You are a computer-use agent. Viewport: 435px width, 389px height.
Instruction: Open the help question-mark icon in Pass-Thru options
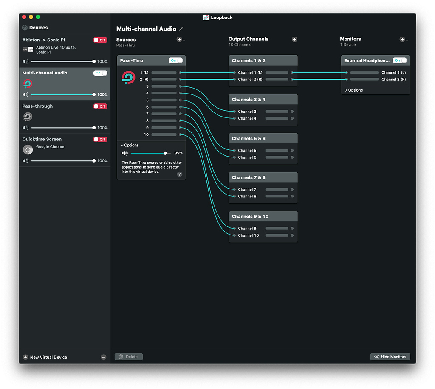179,174
